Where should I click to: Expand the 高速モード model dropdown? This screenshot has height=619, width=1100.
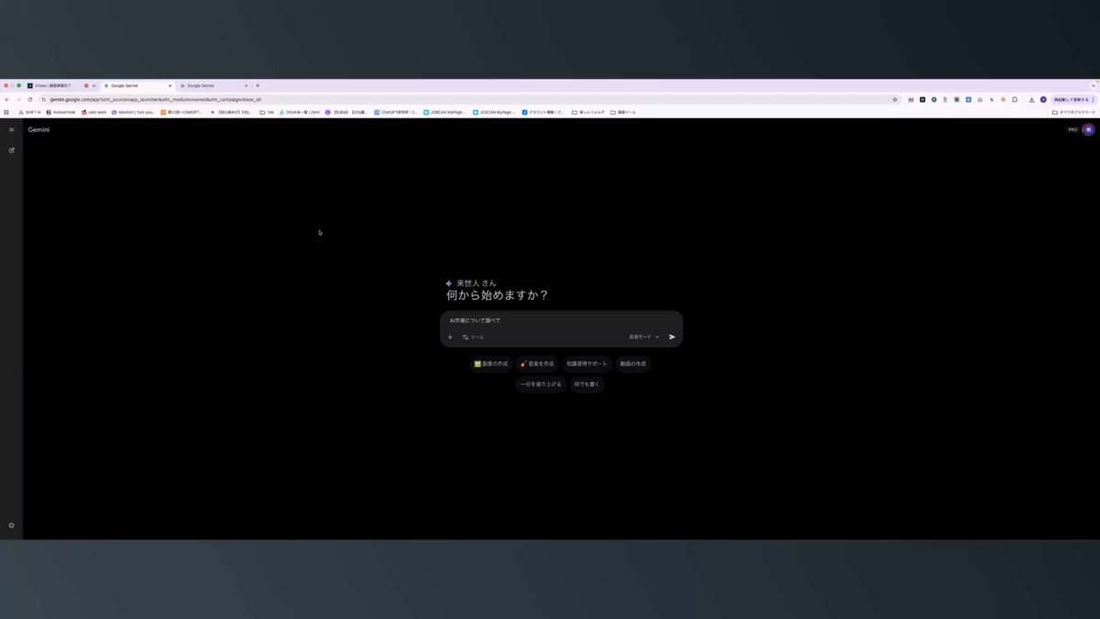point(643,337)
